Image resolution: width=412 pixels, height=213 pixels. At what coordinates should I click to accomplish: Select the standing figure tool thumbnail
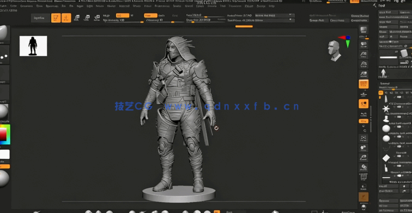click(x=383, y=73)
